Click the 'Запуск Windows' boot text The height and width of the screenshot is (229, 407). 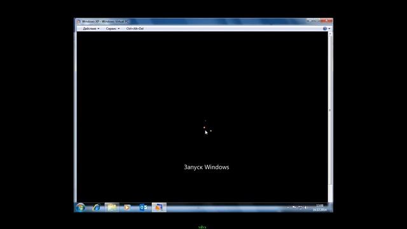click(207, 167)
